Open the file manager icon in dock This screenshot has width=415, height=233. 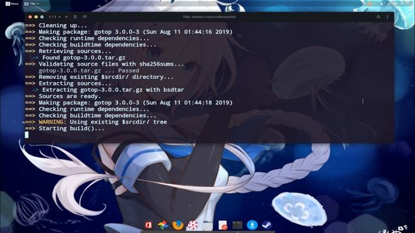207,225
